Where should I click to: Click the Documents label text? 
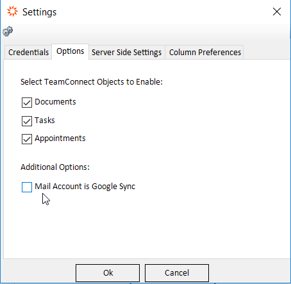point(55,102)
